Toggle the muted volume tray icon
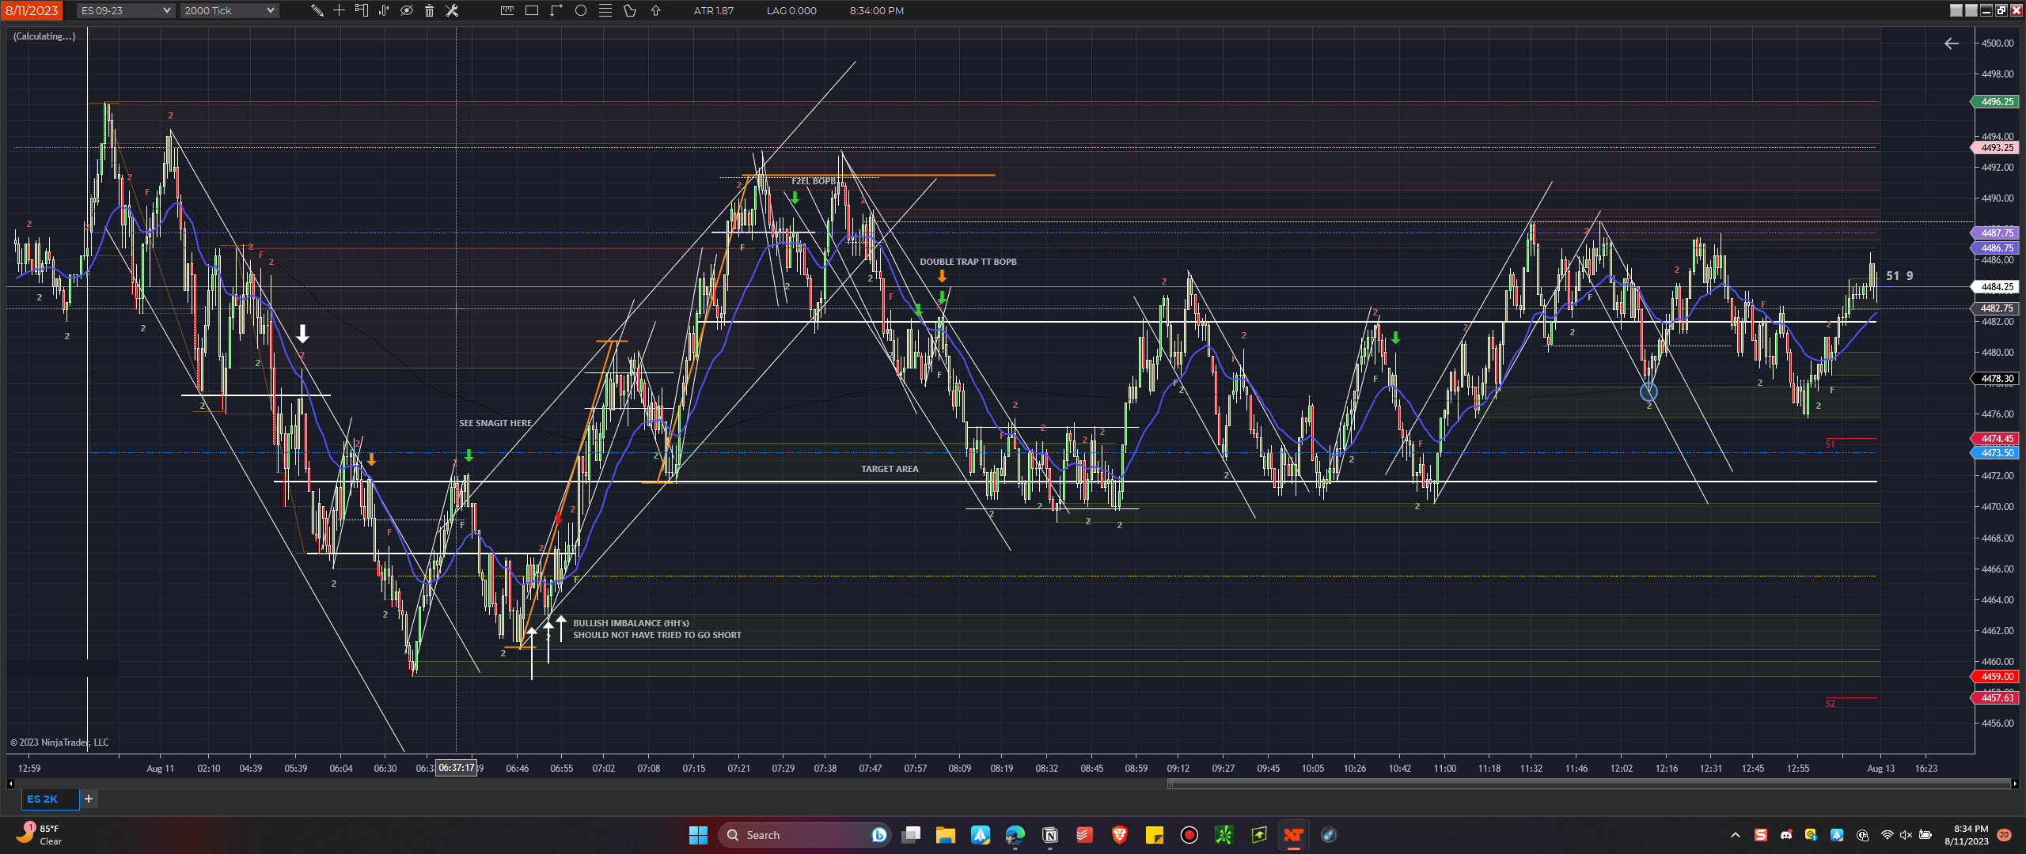 1906,835
